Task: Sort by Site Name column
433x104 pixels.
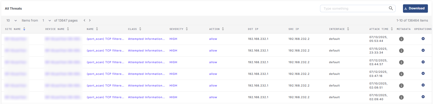Action: pos(24,29)
